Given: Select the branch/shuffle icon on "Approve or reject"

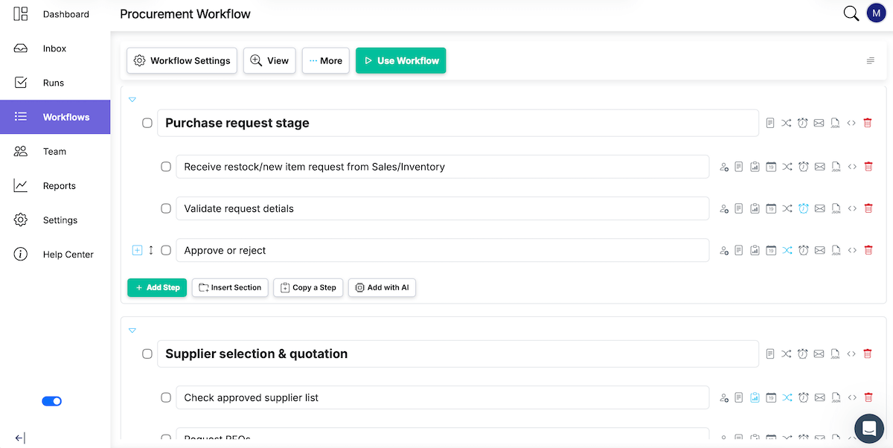Looking at the screenshot, I should 787,250.
